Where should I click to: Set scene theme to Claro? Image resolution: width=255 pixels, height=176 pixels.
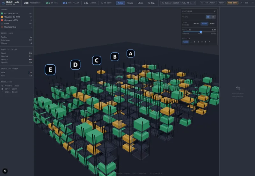212,24
